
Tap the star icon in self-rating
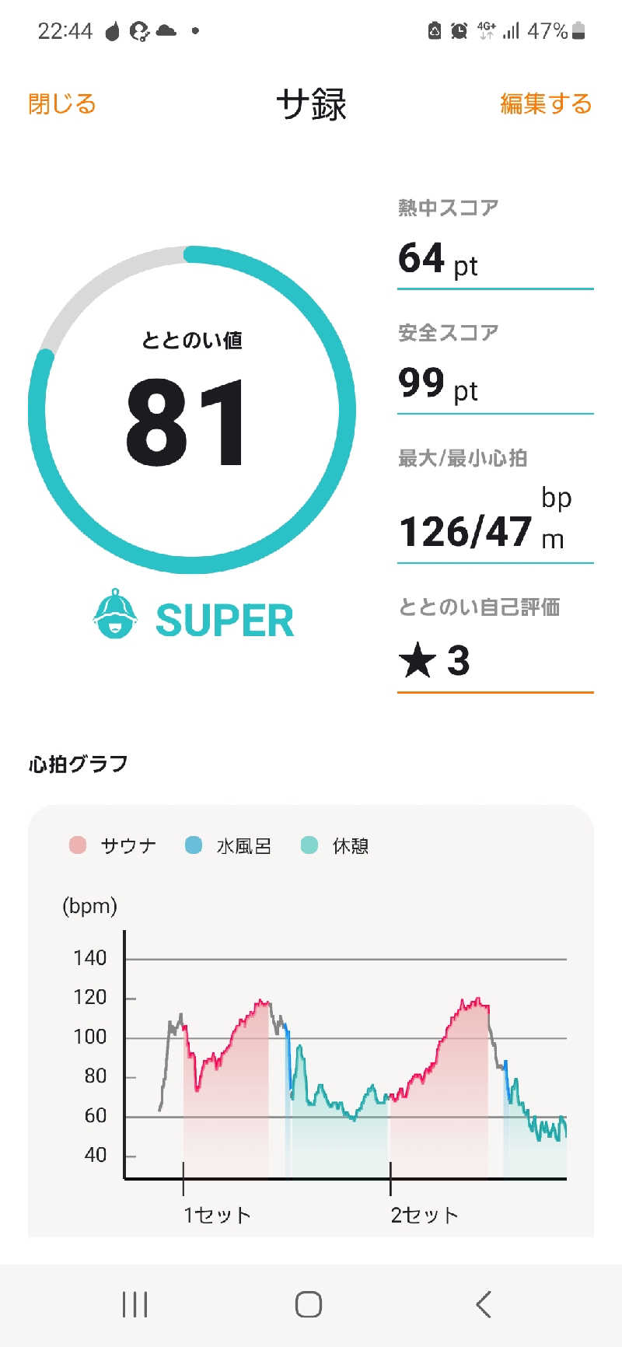click(418, 660)
